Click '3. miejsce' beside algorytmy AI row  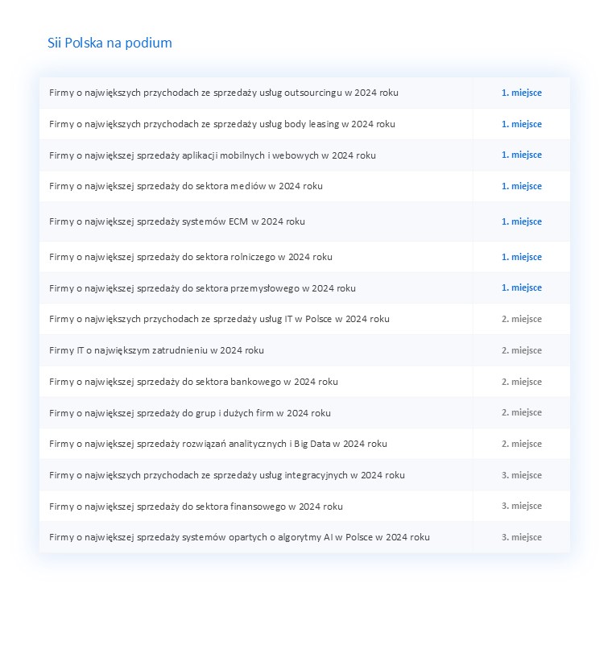[521, 537]
